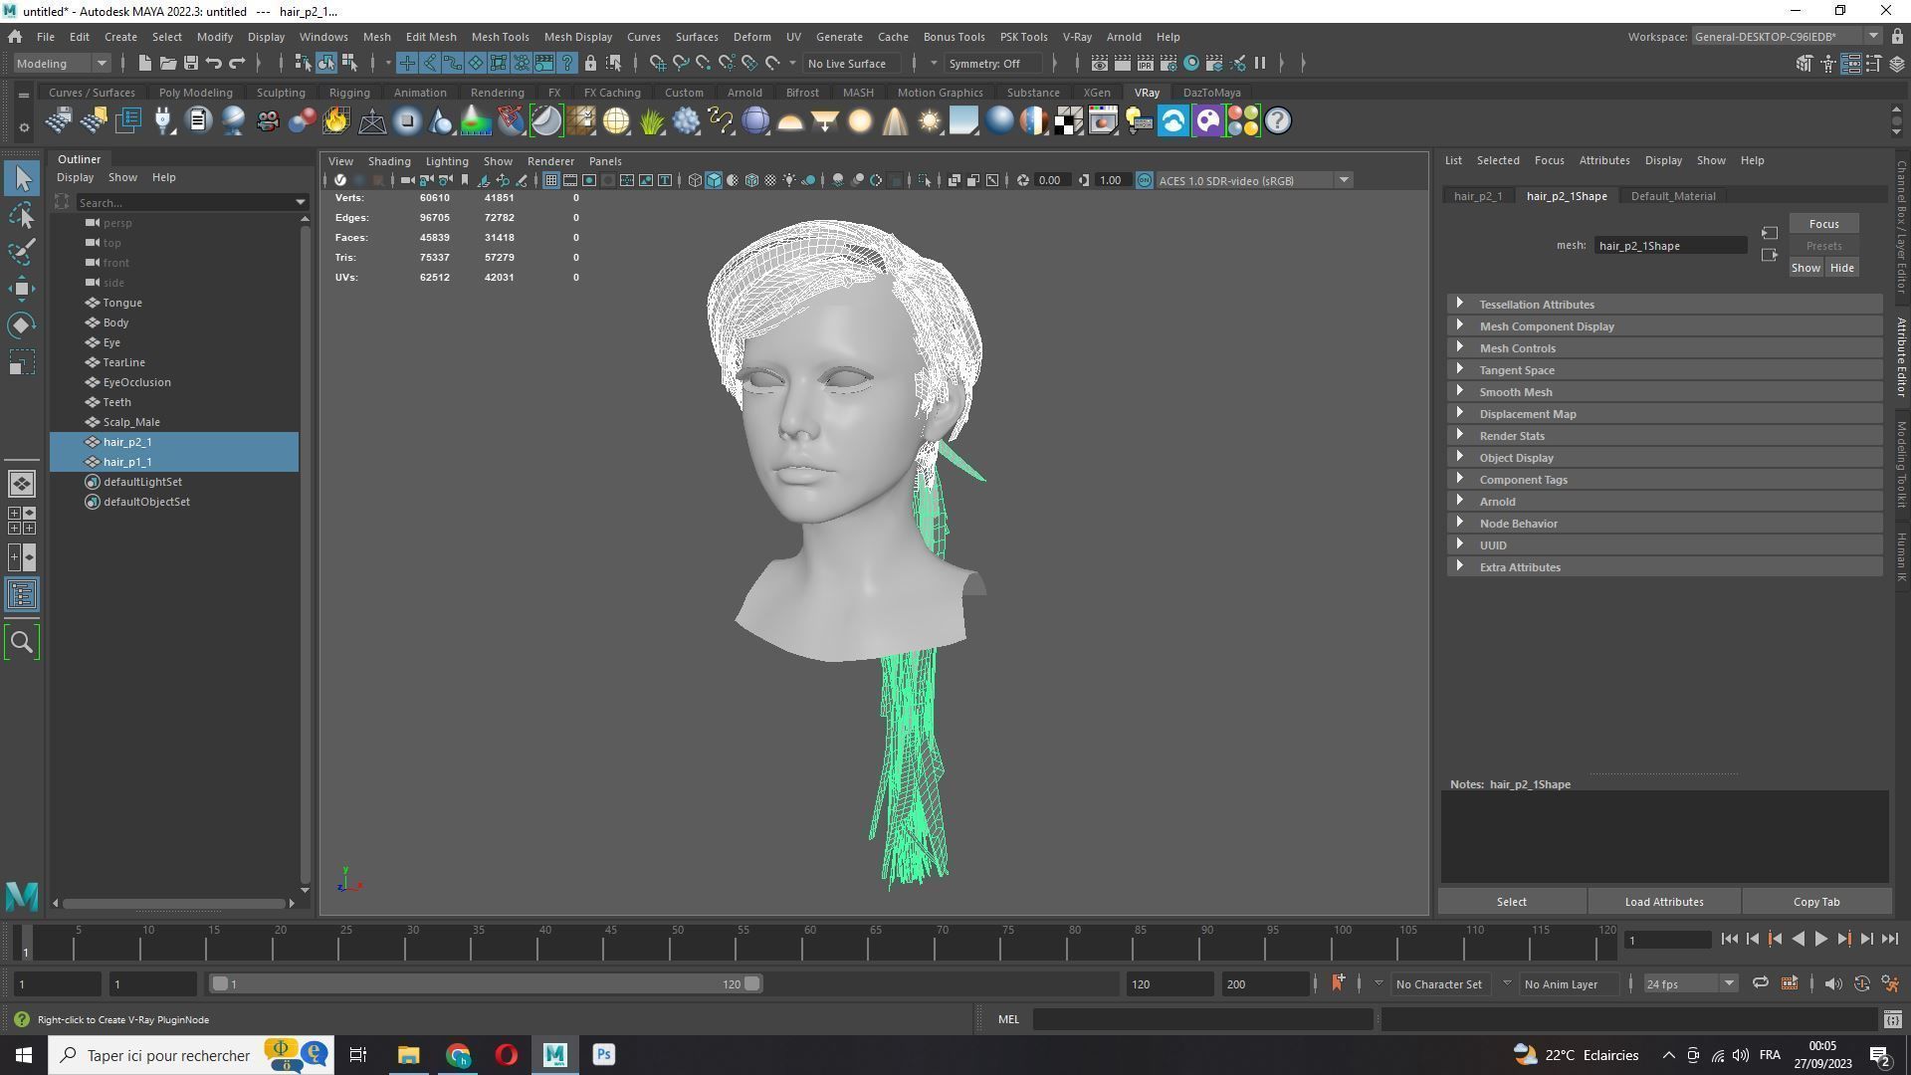Open the ACES 1.0 SDR-video color dropdown
Screen dimensions: 1911x1075
pos(1254,180)
